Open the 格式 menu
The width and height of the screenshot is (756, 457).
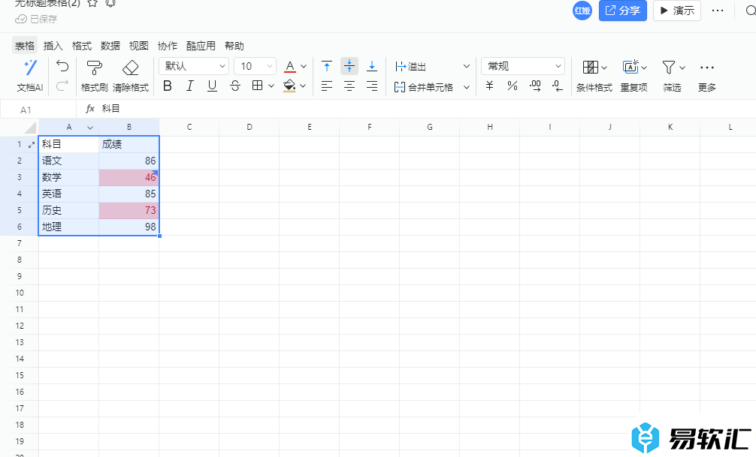81,46
